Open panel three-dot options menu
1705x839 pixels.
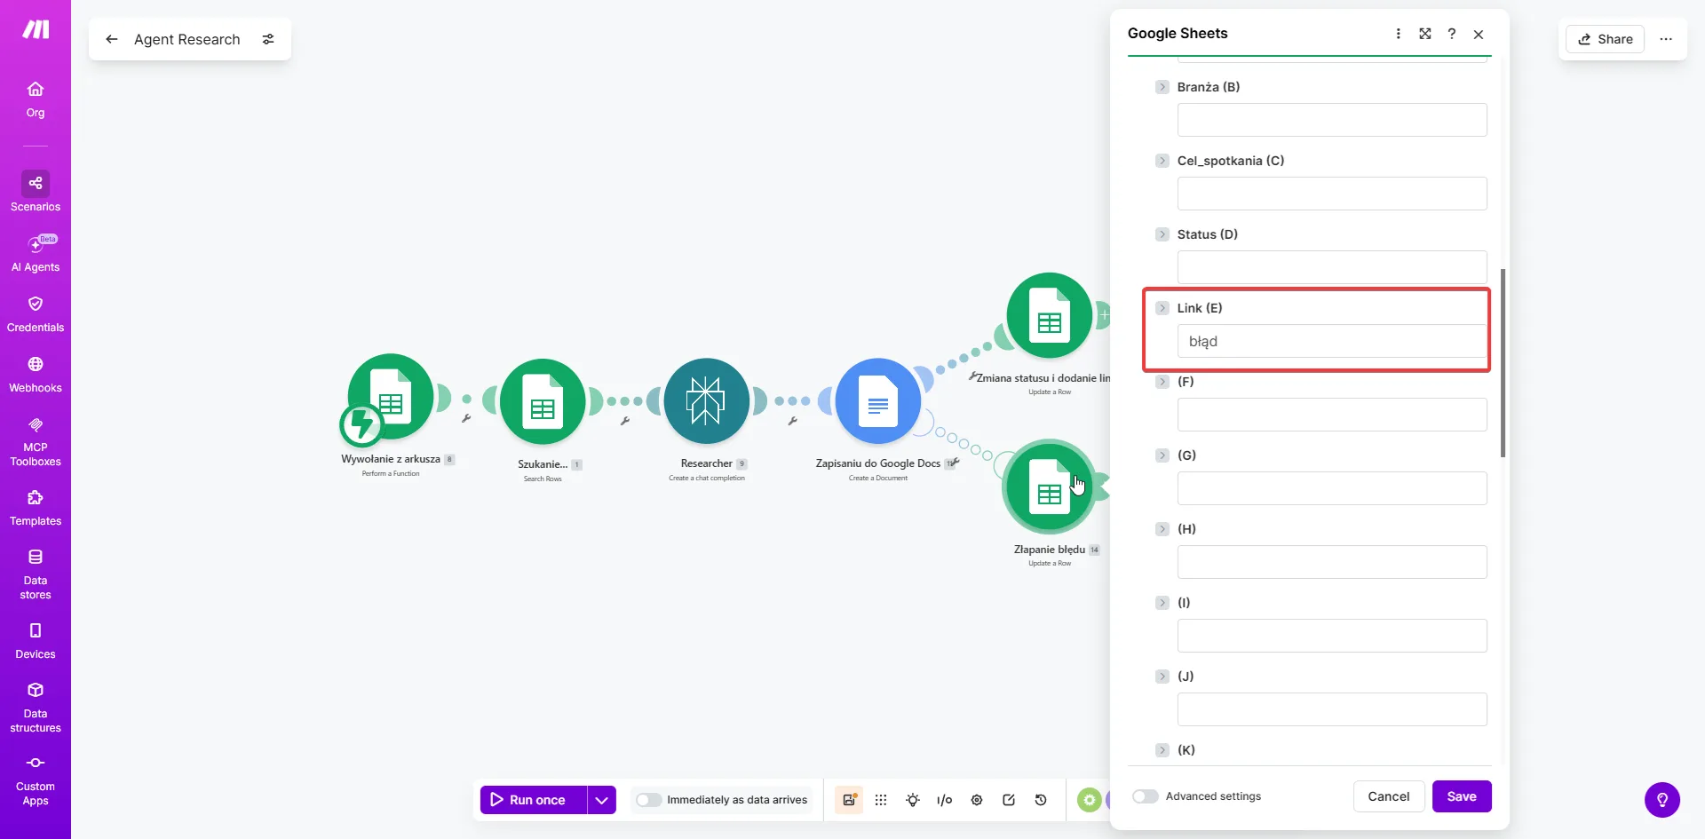(x=1399, y=34)
